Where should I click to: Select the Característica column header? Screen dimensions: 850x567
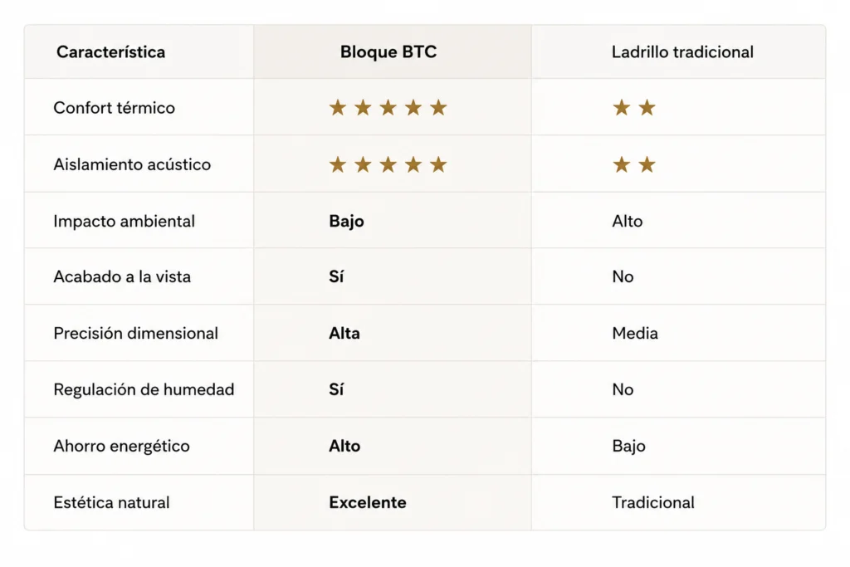(110, 52)
